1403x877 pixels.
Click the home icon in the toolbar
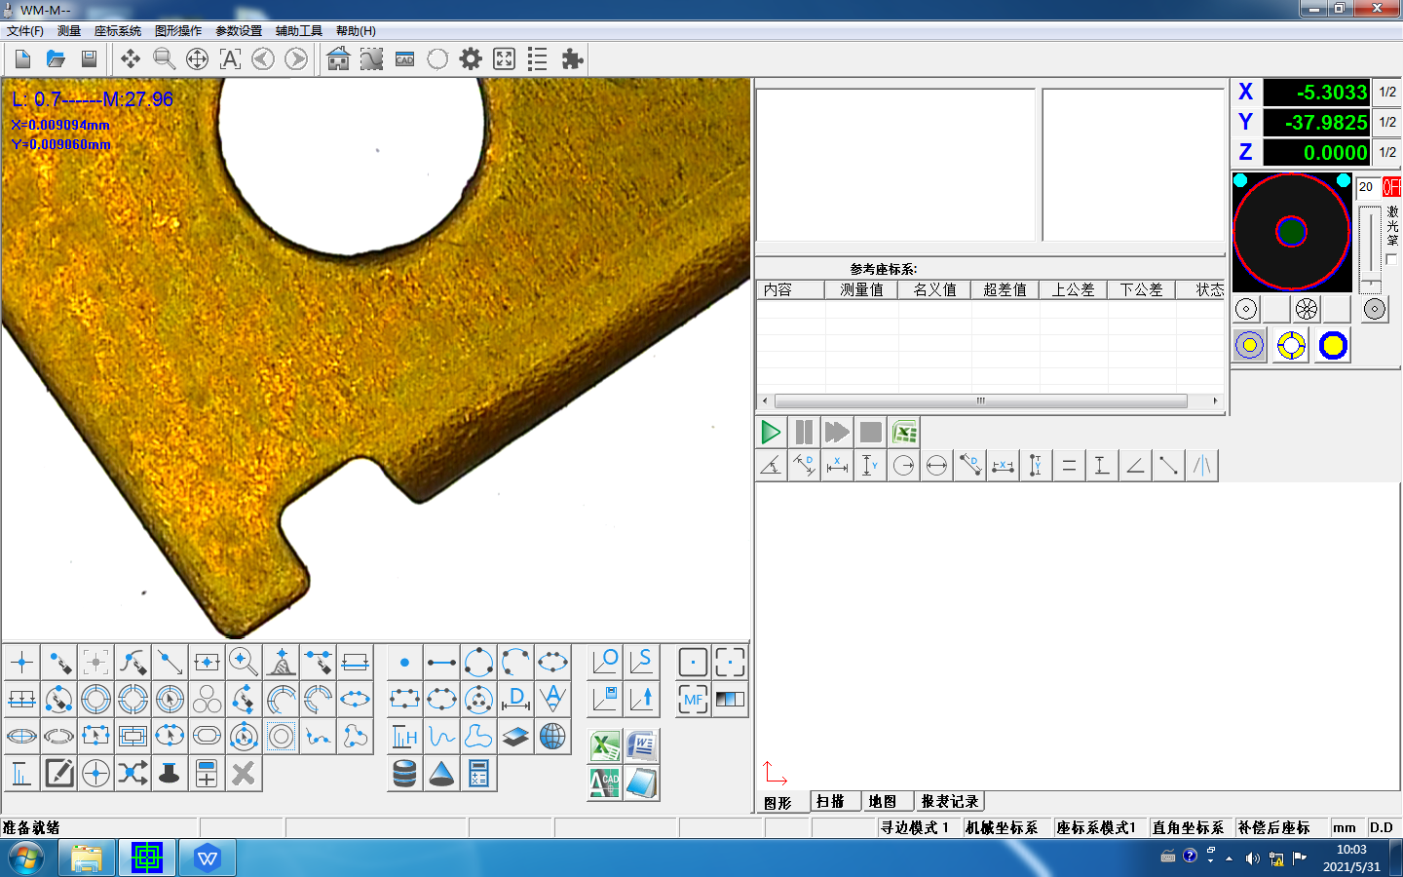click(x=338, y=59)
